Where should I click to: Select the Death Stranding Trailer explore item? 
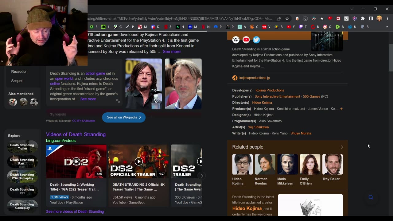tap(22, 147)
